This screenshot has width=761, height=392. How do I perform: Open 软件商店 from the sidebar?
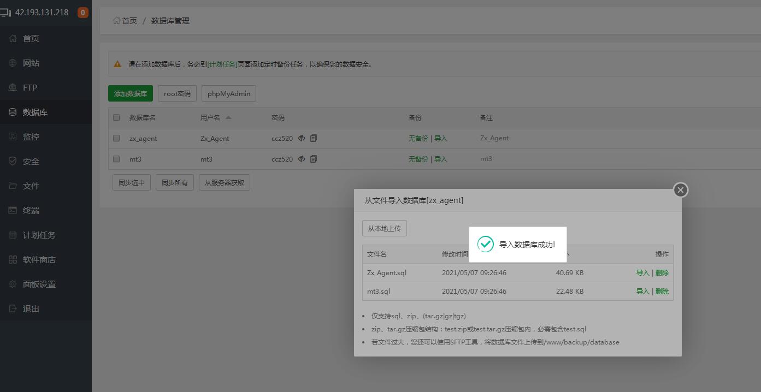coord(39,260)
